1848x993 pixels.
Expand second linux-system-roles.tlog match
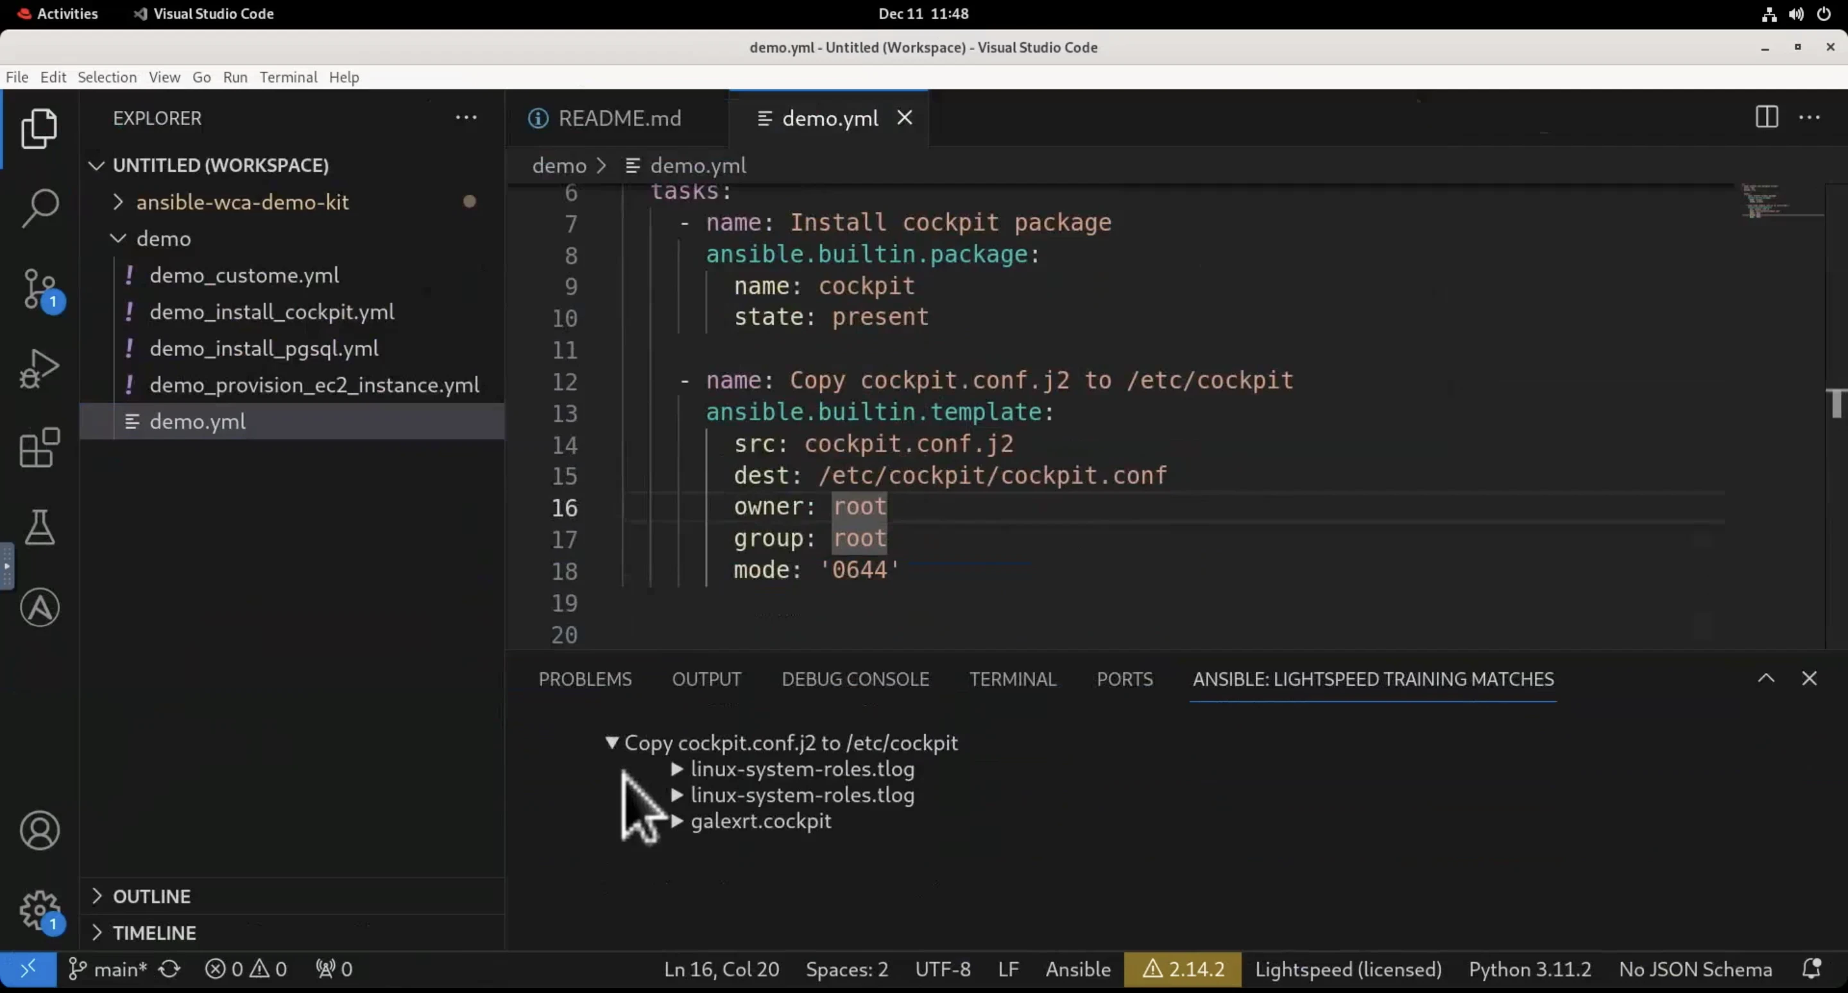click(676, 795)
